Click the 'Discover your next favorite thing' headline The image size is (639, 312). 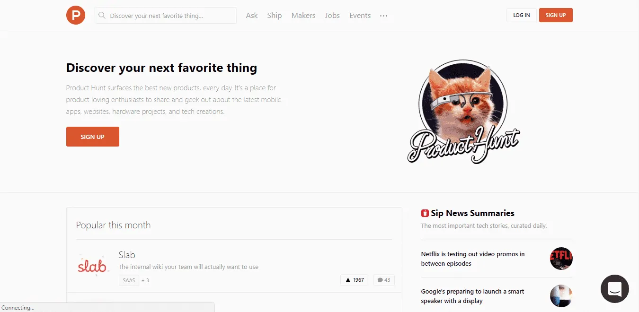pyautogui.click(x=161, y=68)
